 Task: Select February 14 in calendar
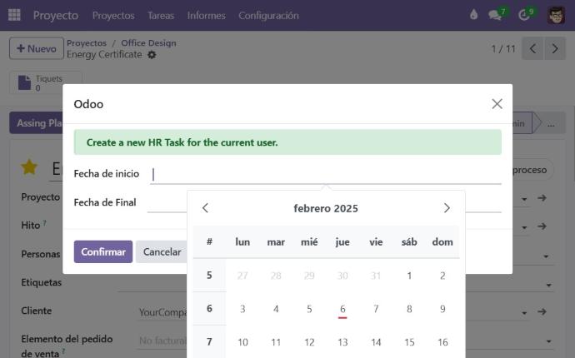[376, 342]
